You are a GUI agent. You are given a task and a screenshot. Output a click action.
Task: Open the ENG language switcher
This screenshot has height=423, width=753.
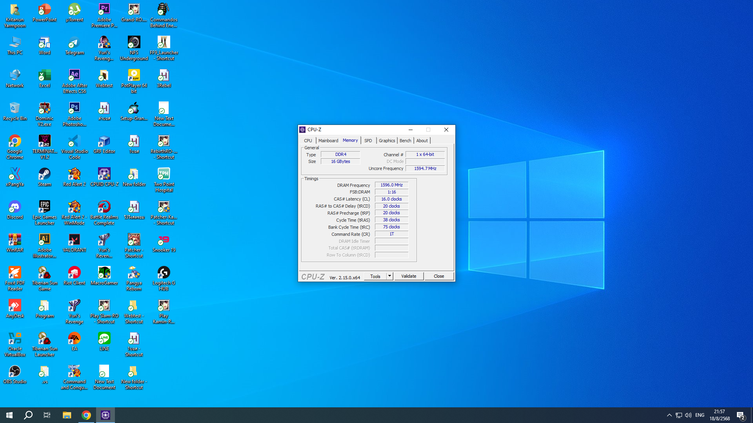click(x=700, y=415)
